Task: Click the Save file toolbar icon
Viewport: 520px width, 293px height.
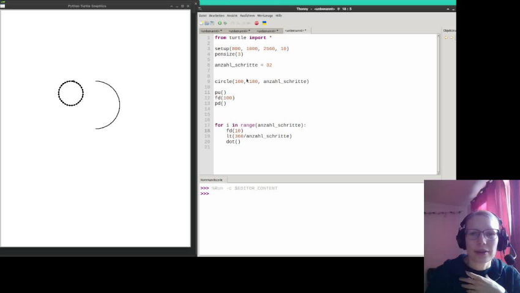Action: coord(212,23)
